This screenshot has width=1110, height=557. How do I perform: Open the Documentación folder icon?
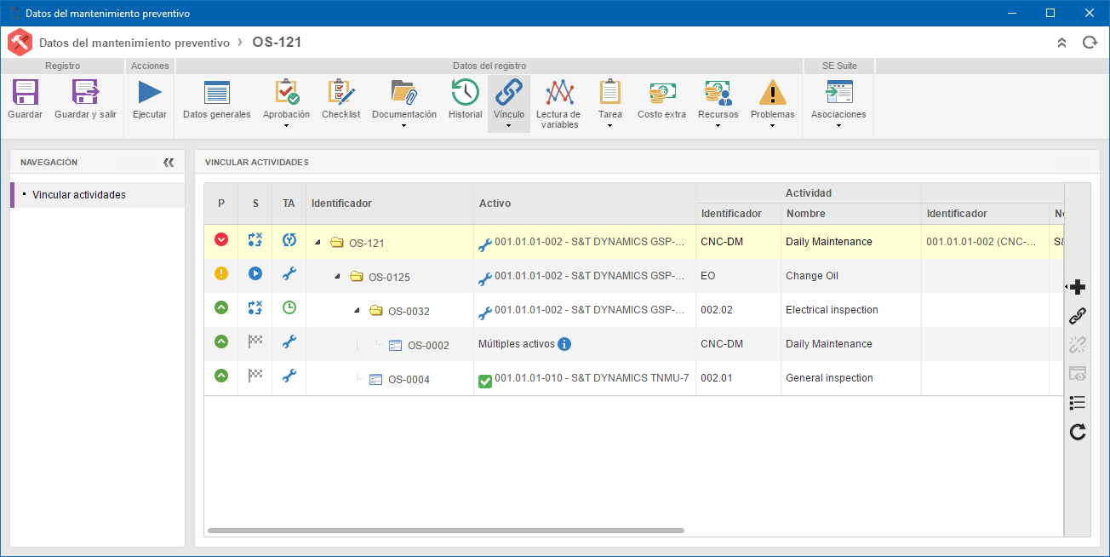point(403,92)
